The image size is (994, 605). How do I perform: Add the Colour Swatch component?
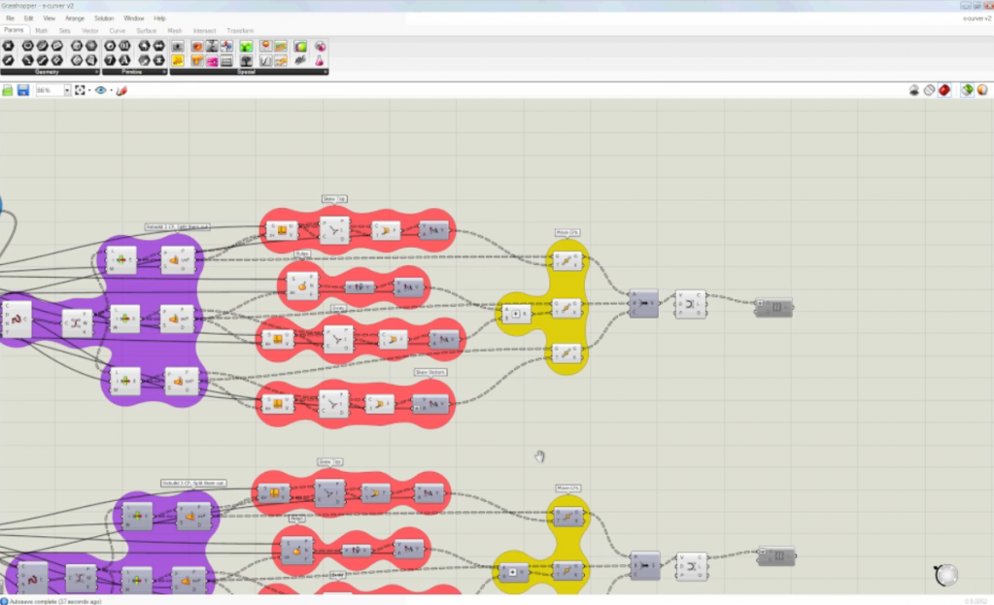tap(300, 47)
